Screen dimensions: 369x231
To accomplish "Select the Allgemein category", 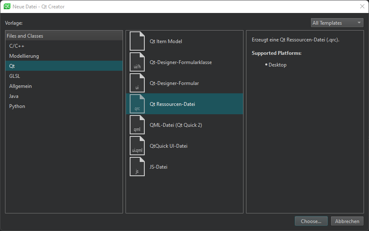I will coord(64,86).
